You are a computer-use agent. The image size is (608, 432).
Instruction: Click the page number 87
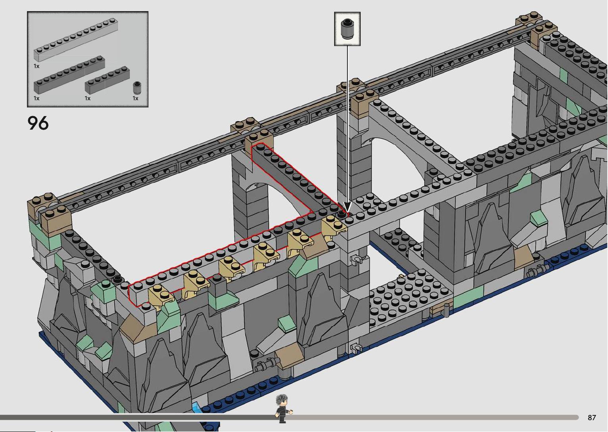592,418
